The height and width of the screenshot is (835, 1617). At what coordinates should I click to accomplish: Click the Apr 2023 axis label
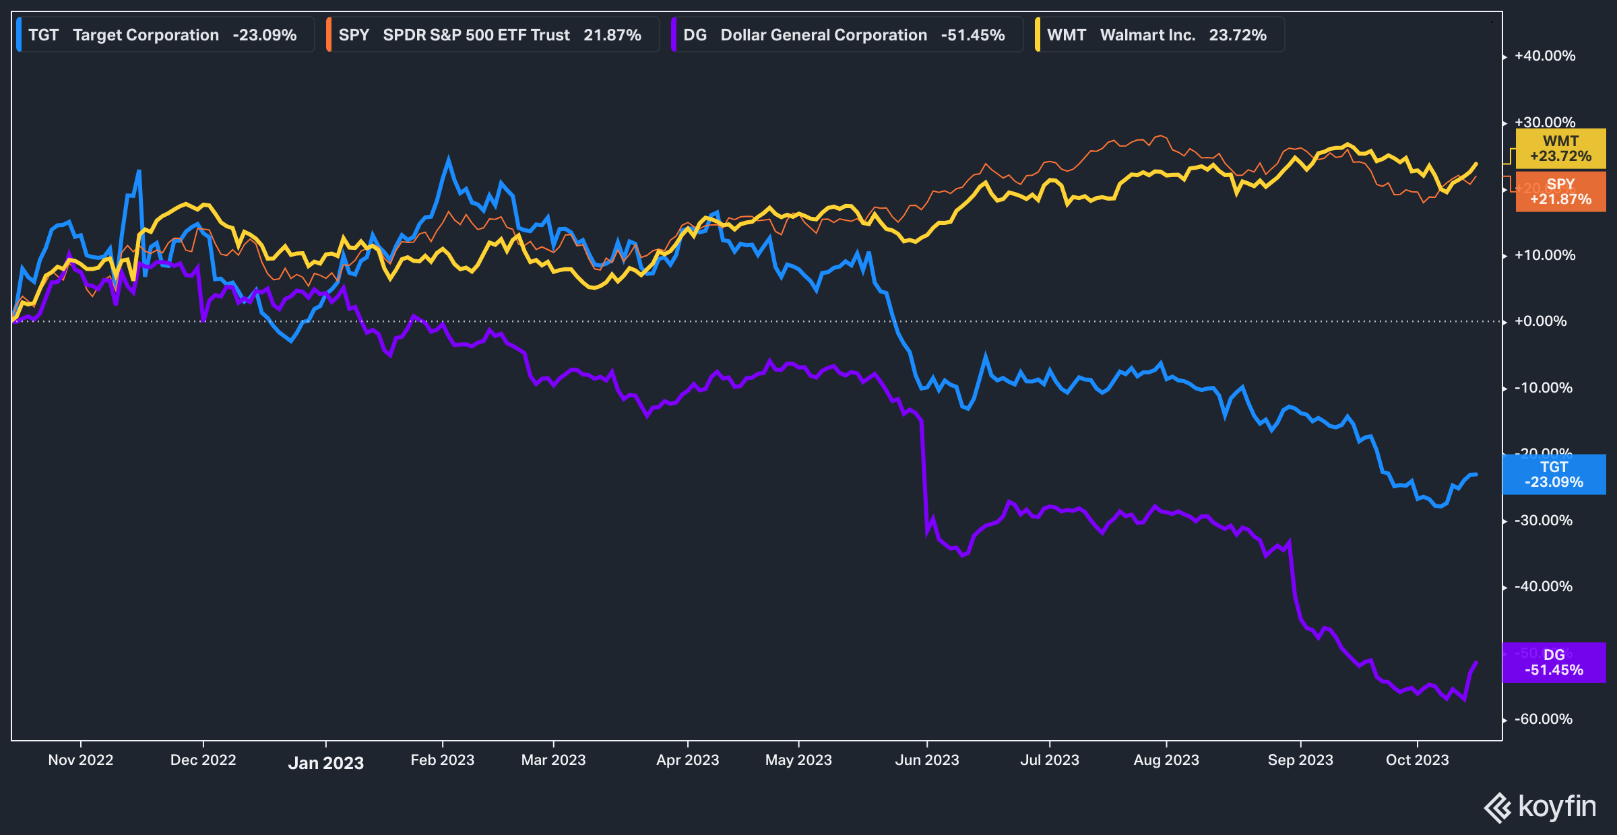tap(688, 760)
